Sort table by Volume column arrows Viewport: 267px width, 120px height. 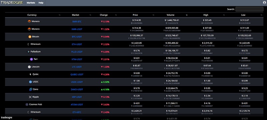[187, 15]
